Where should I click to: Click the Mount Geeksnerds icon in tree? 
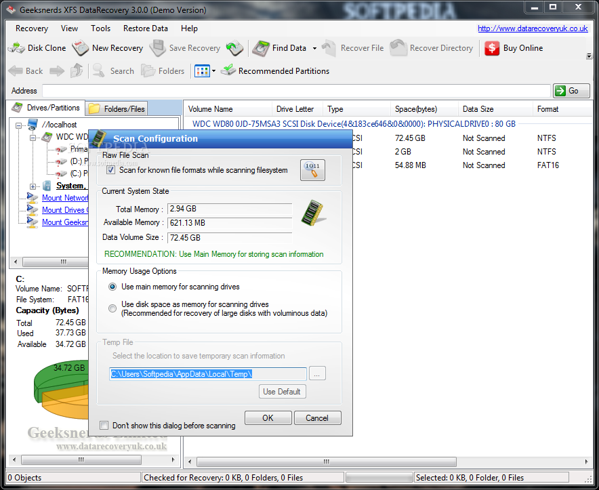click(33, 222)
